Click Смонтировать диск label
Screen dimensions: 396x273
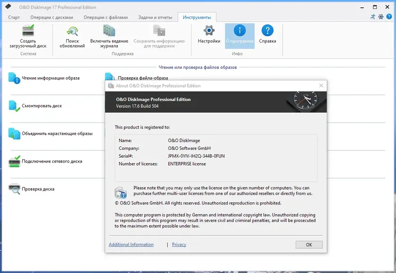tap(42, 106)
